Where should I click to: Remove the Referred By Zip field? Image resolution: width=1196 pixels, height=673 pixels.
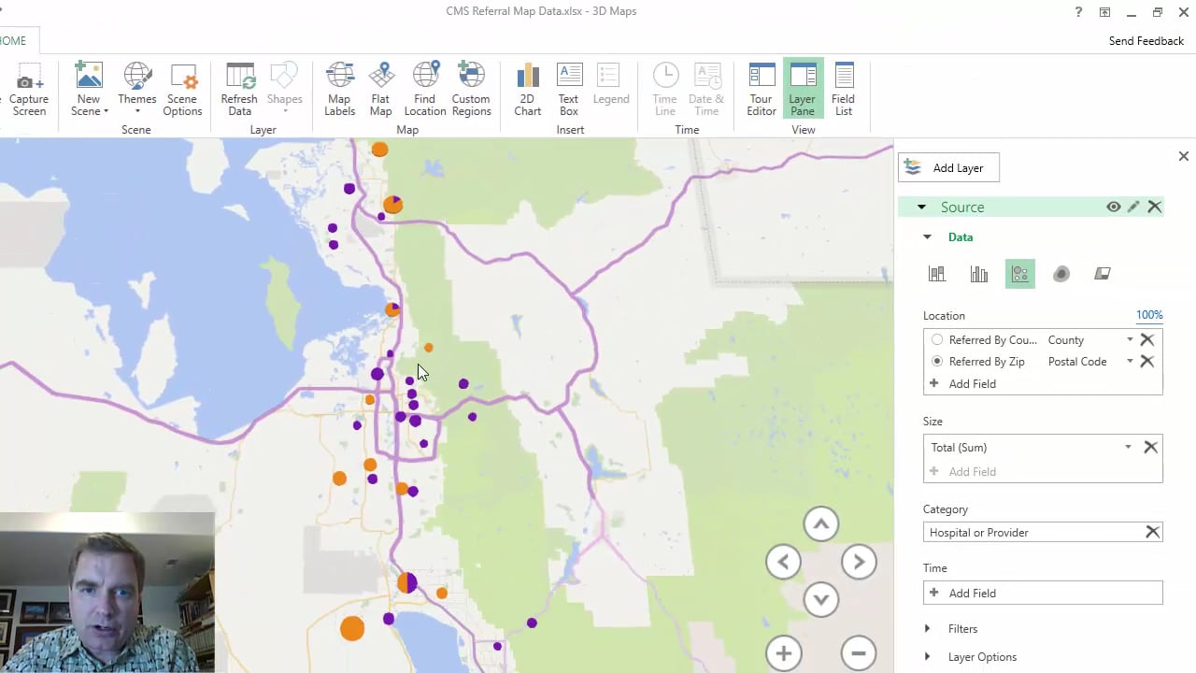[x=1146, y=362]
